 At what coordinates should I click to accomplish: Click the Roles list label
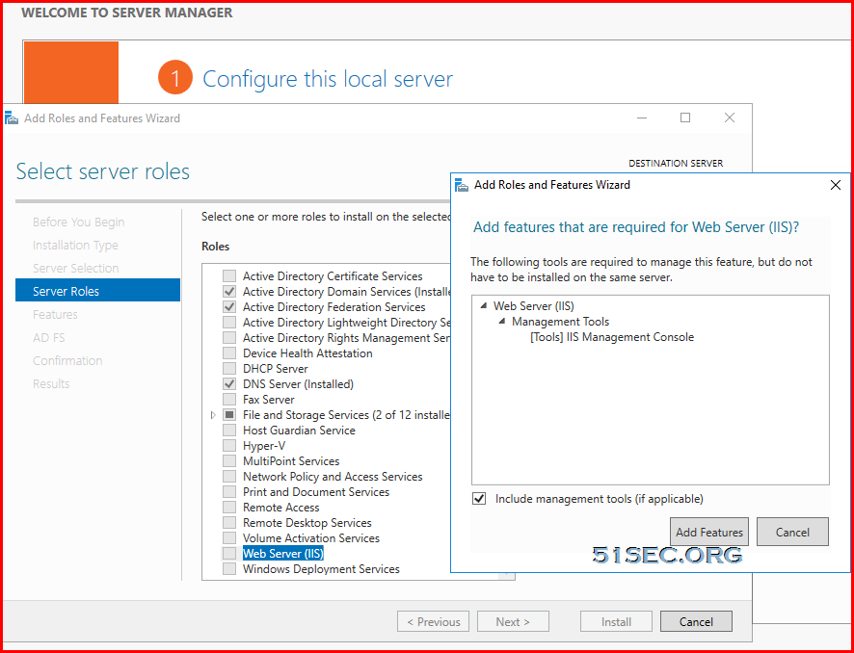[x=215, y=246]
